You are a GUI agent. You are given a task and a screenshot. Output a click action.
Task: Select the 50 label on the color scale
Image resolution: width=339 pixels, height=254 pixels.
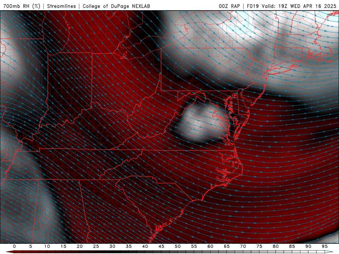178,246
